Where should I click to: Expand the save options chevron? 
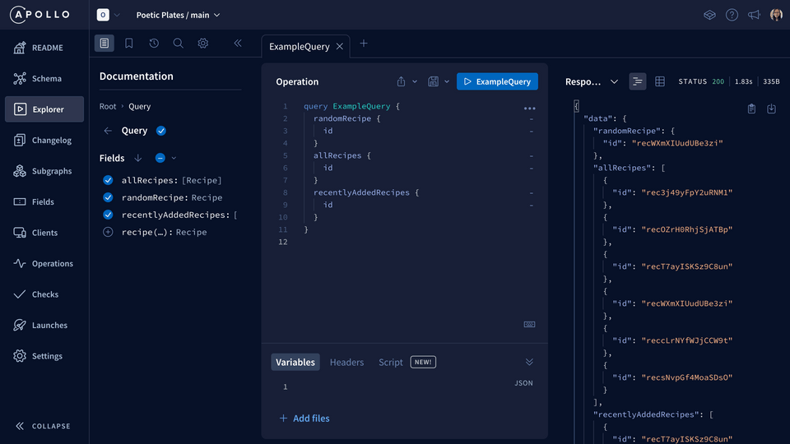447,81
